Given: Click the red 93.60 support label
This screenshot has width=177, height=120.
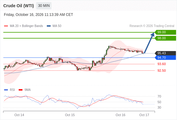Looking at the screenshot, I should [x=161, y=64].
